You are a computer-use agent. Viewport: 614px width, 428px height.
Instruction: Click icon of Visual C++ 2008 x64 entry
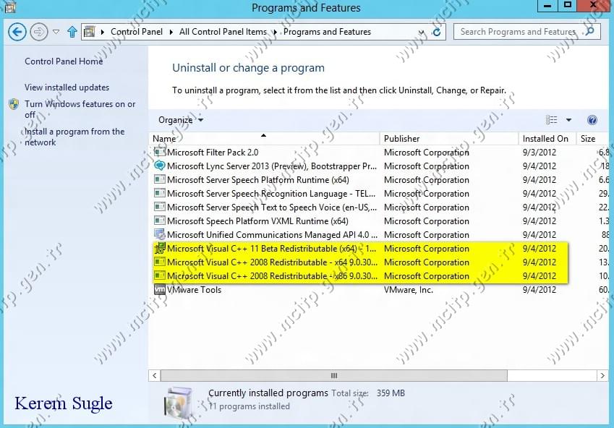(159, 262)
